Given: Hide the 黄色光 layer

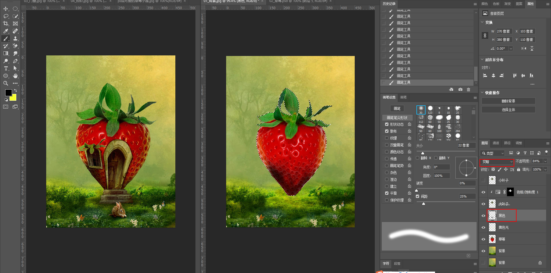Looking at the screenshot, I should (483, 227).
